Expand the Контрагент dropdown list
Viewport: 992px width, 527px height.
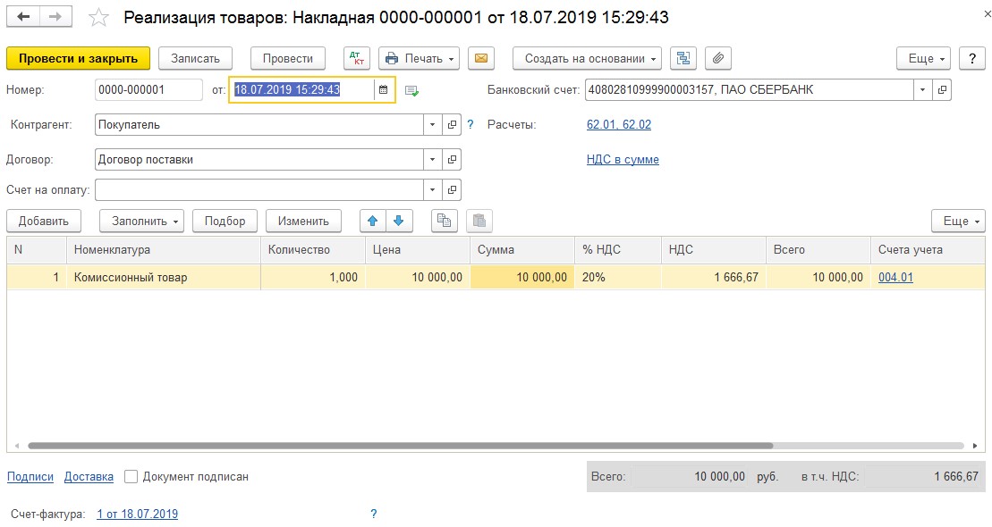pos(433,125)
